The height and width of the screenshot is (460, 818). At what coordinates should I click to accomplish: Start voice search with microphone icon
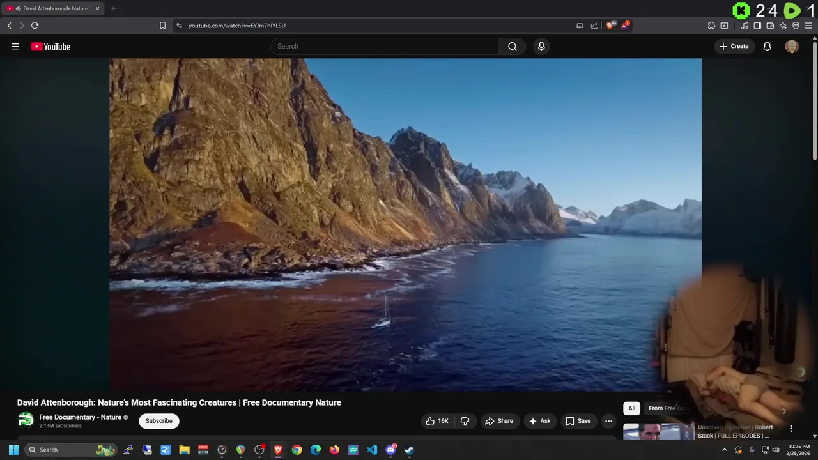click(541, 46)
